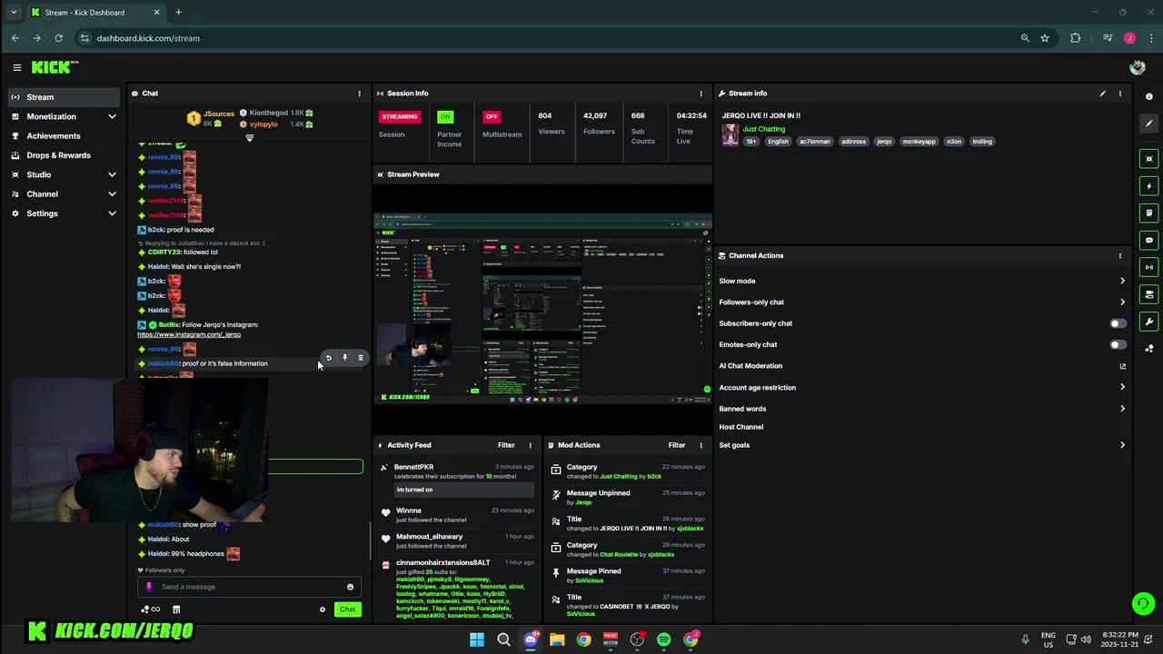Click the Send a message input field
Viewport: 1163px width, 654px height.
tap(250, 587)
